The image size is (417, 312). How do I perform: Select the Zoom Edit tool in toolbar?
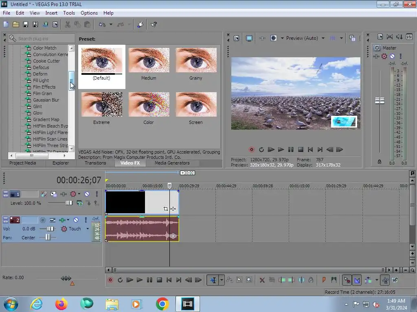pyautogui.click(x=249, y=280)
